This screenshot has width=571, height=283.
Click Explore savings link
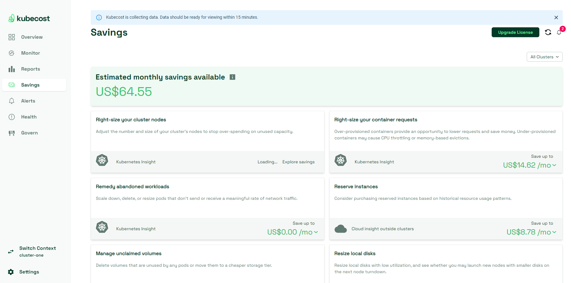(299, 162)
